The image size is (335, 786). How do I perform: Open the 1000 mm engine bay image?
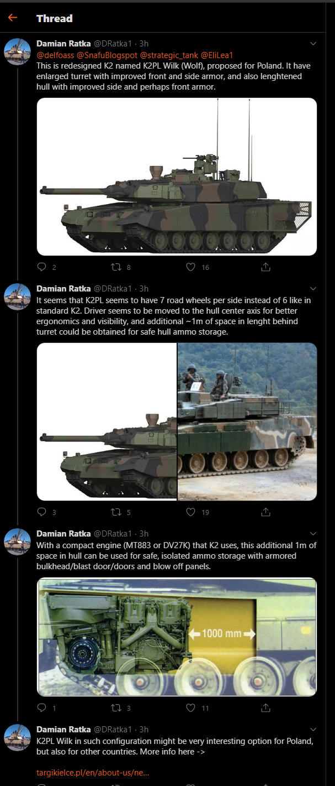point(177,637)
